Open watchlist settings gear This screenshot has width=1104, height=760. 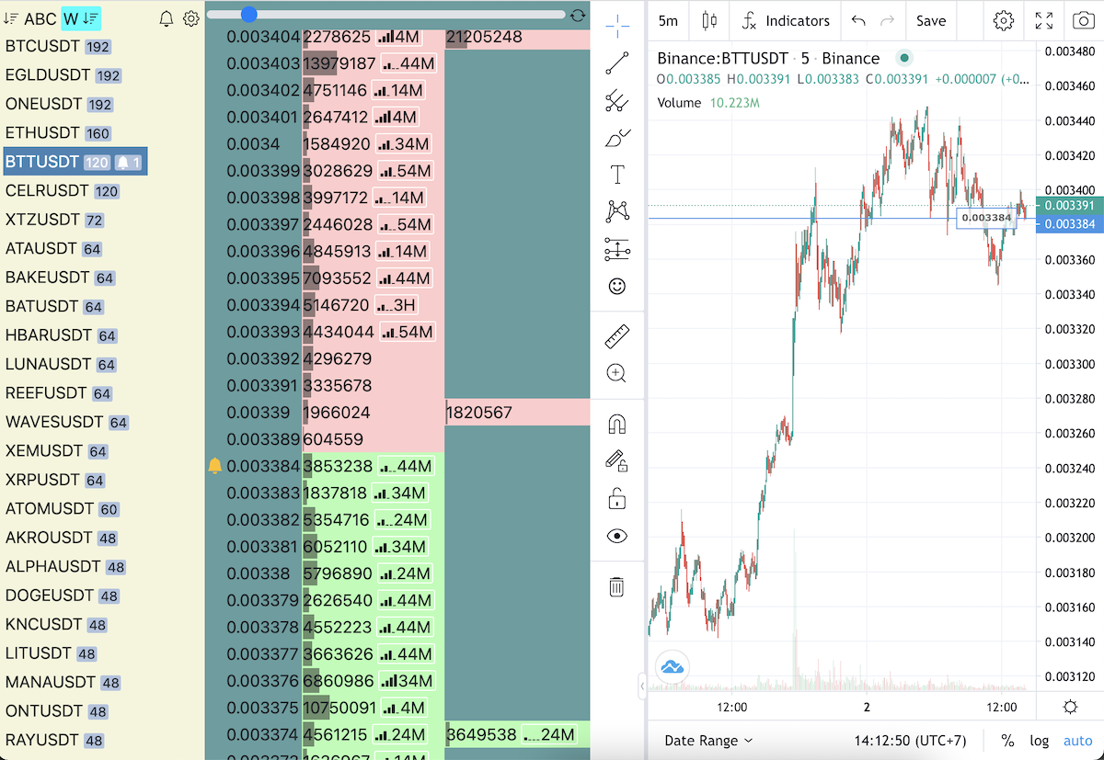tap(191, 18)
